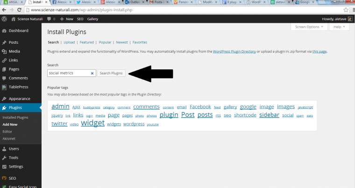
Task: Click the browser forward arrow
Action: [x=12, y=10]
